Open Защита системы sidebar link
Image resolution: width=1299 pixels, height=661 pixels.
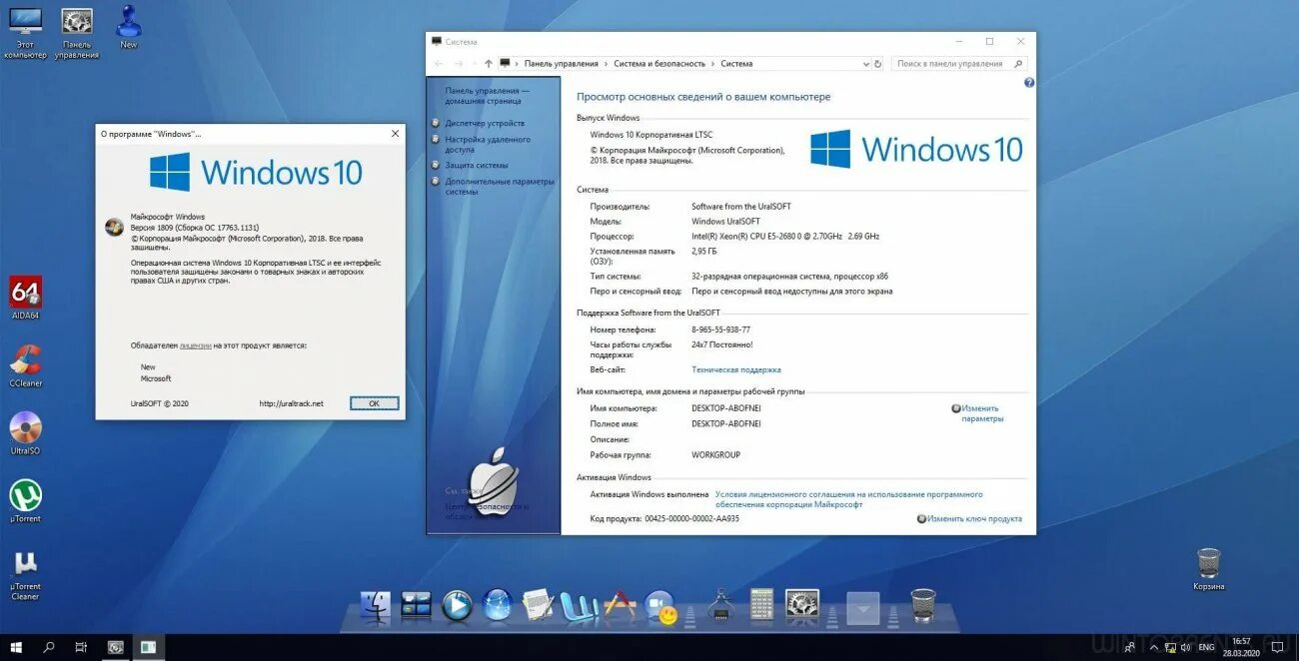(477, 165)
